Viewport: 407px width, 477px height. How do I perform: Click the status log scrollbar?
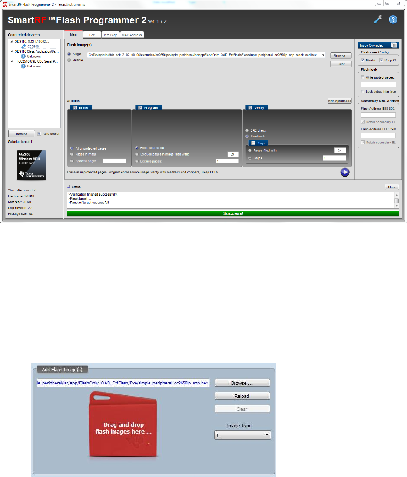(397, 200)
